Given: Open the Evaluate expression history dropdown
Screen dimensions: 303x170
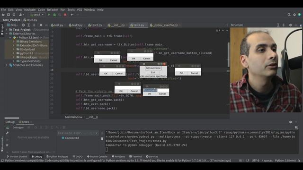Looking at the screenshot, I should (96, 133).
